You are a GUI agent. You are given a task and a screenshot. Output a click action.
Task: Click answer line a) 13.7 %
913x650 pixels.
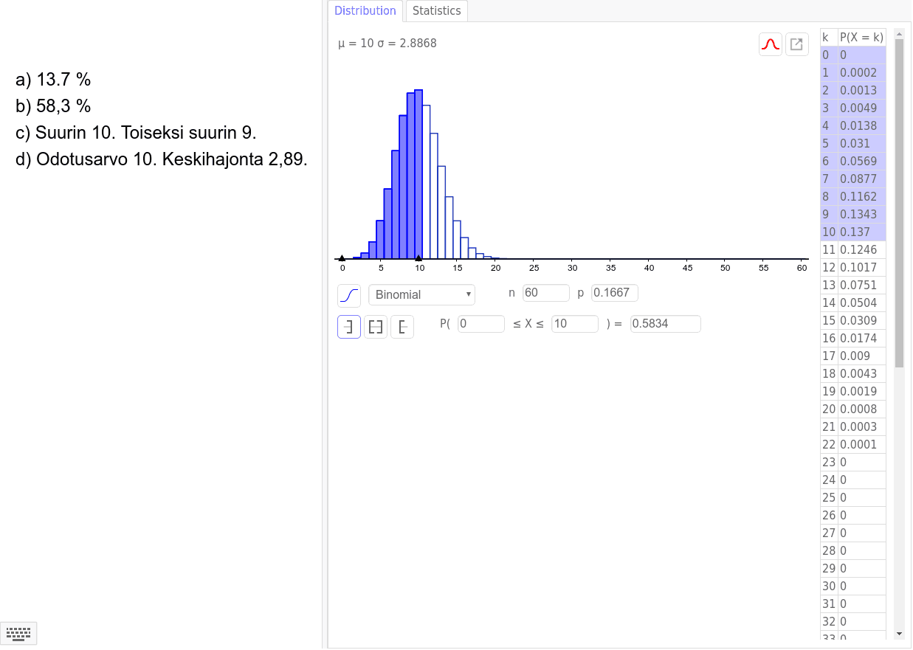click(53, 80)
